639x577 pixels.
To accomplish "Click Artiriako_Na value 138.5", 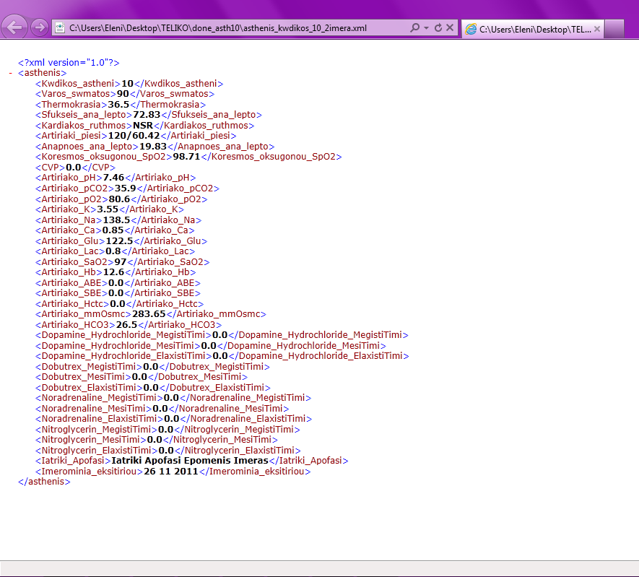I will 116,220.
